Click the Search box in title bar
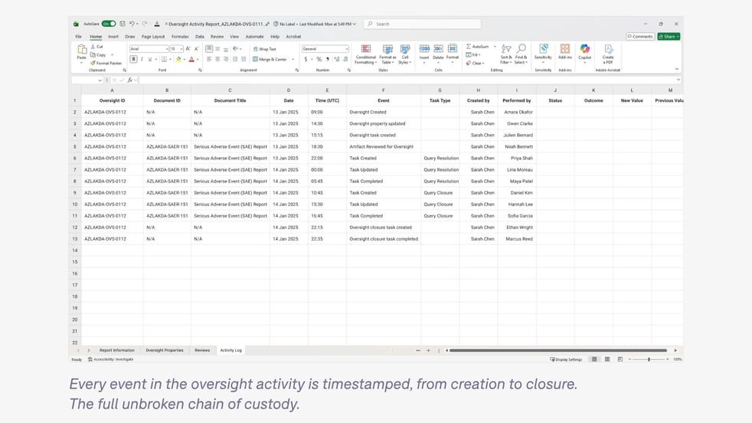752x423 pixels. coord(422,24)
